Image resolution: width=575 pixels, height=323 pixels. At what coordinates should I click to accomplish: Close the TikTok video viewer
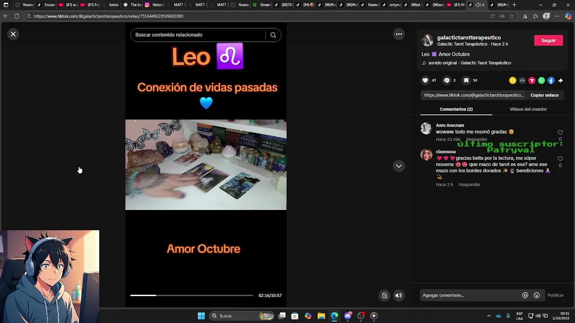tap(13, 34)
